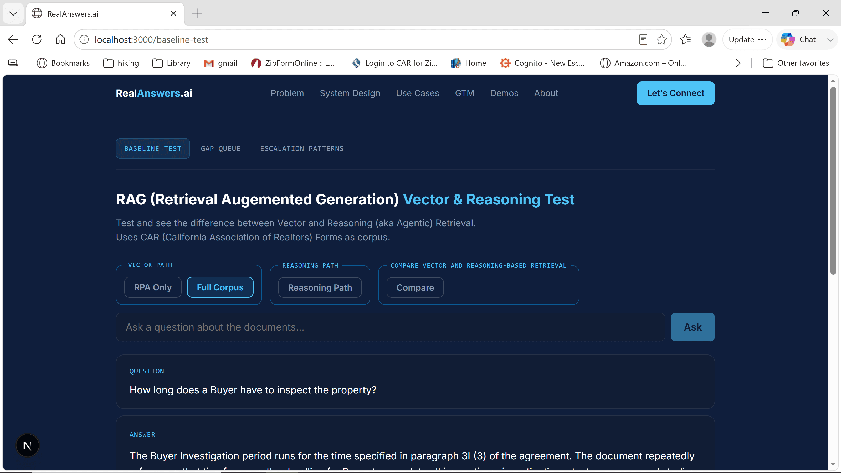Screen dimensions: 841x473
Task: Click the Update browser button
Action: (x=748, y=39)
